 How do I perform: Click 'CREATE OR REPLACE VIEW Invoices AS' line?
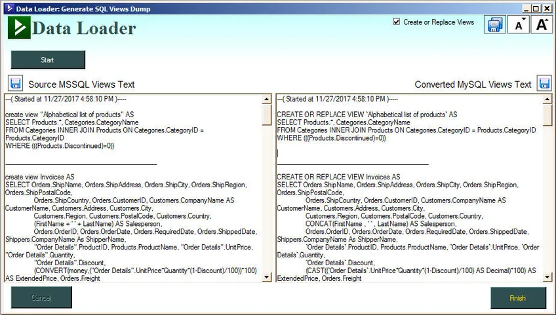338,177
